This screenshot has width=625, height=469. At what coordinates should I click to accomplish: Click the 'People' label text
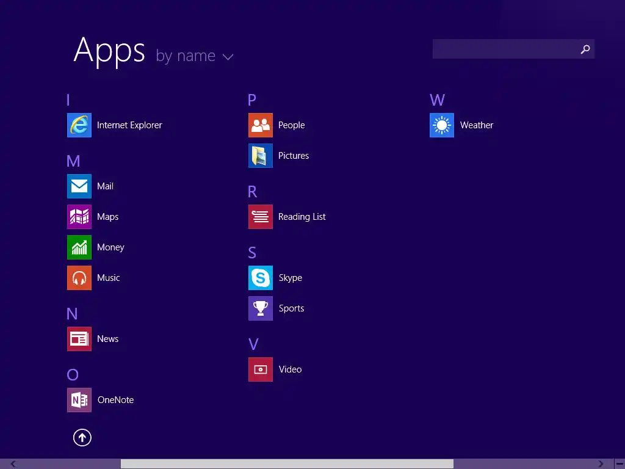(x=291, y=125)
